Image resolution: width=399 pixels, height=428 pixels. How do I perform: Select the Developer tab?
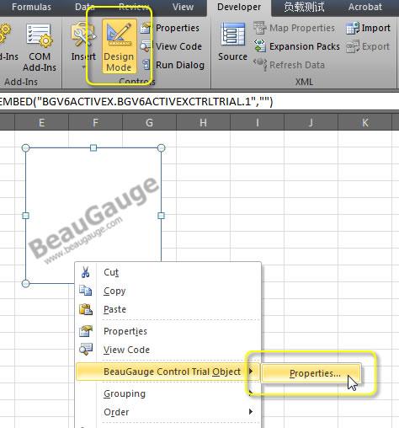[x=239, y=8]
